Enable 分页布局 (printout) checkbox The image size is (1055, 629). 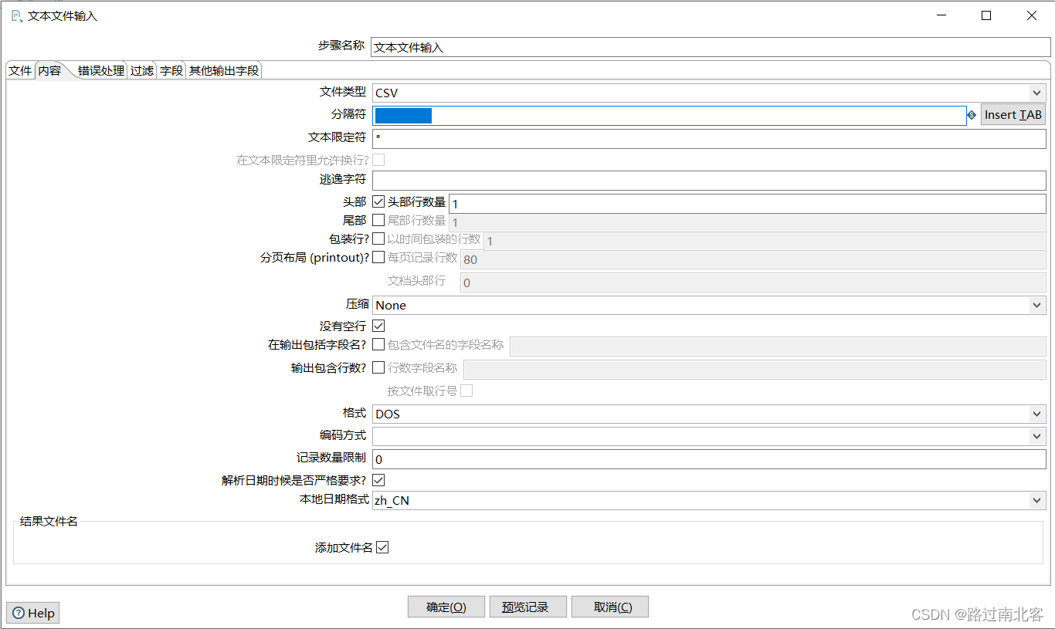(378, 257)
